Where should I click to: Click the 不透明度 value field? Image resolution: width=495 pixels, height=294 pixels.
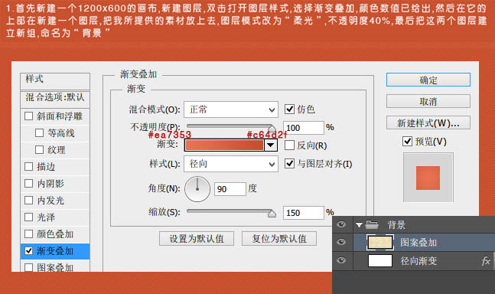pos(304,128)
